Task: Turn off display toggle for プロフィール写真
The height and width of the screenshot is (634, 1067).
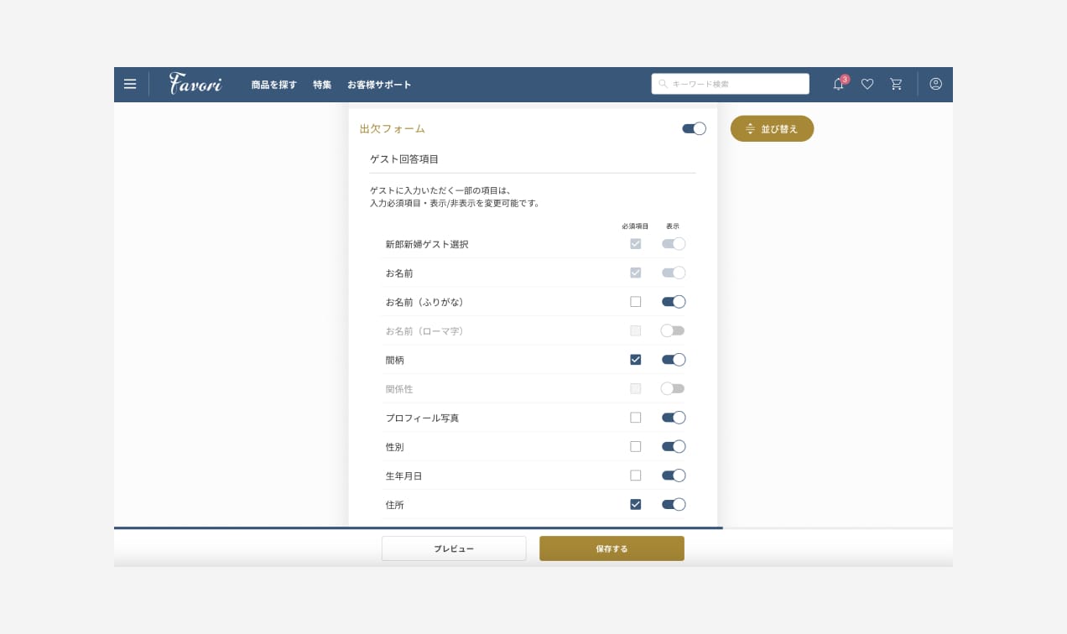Action: tap(673, 418)
